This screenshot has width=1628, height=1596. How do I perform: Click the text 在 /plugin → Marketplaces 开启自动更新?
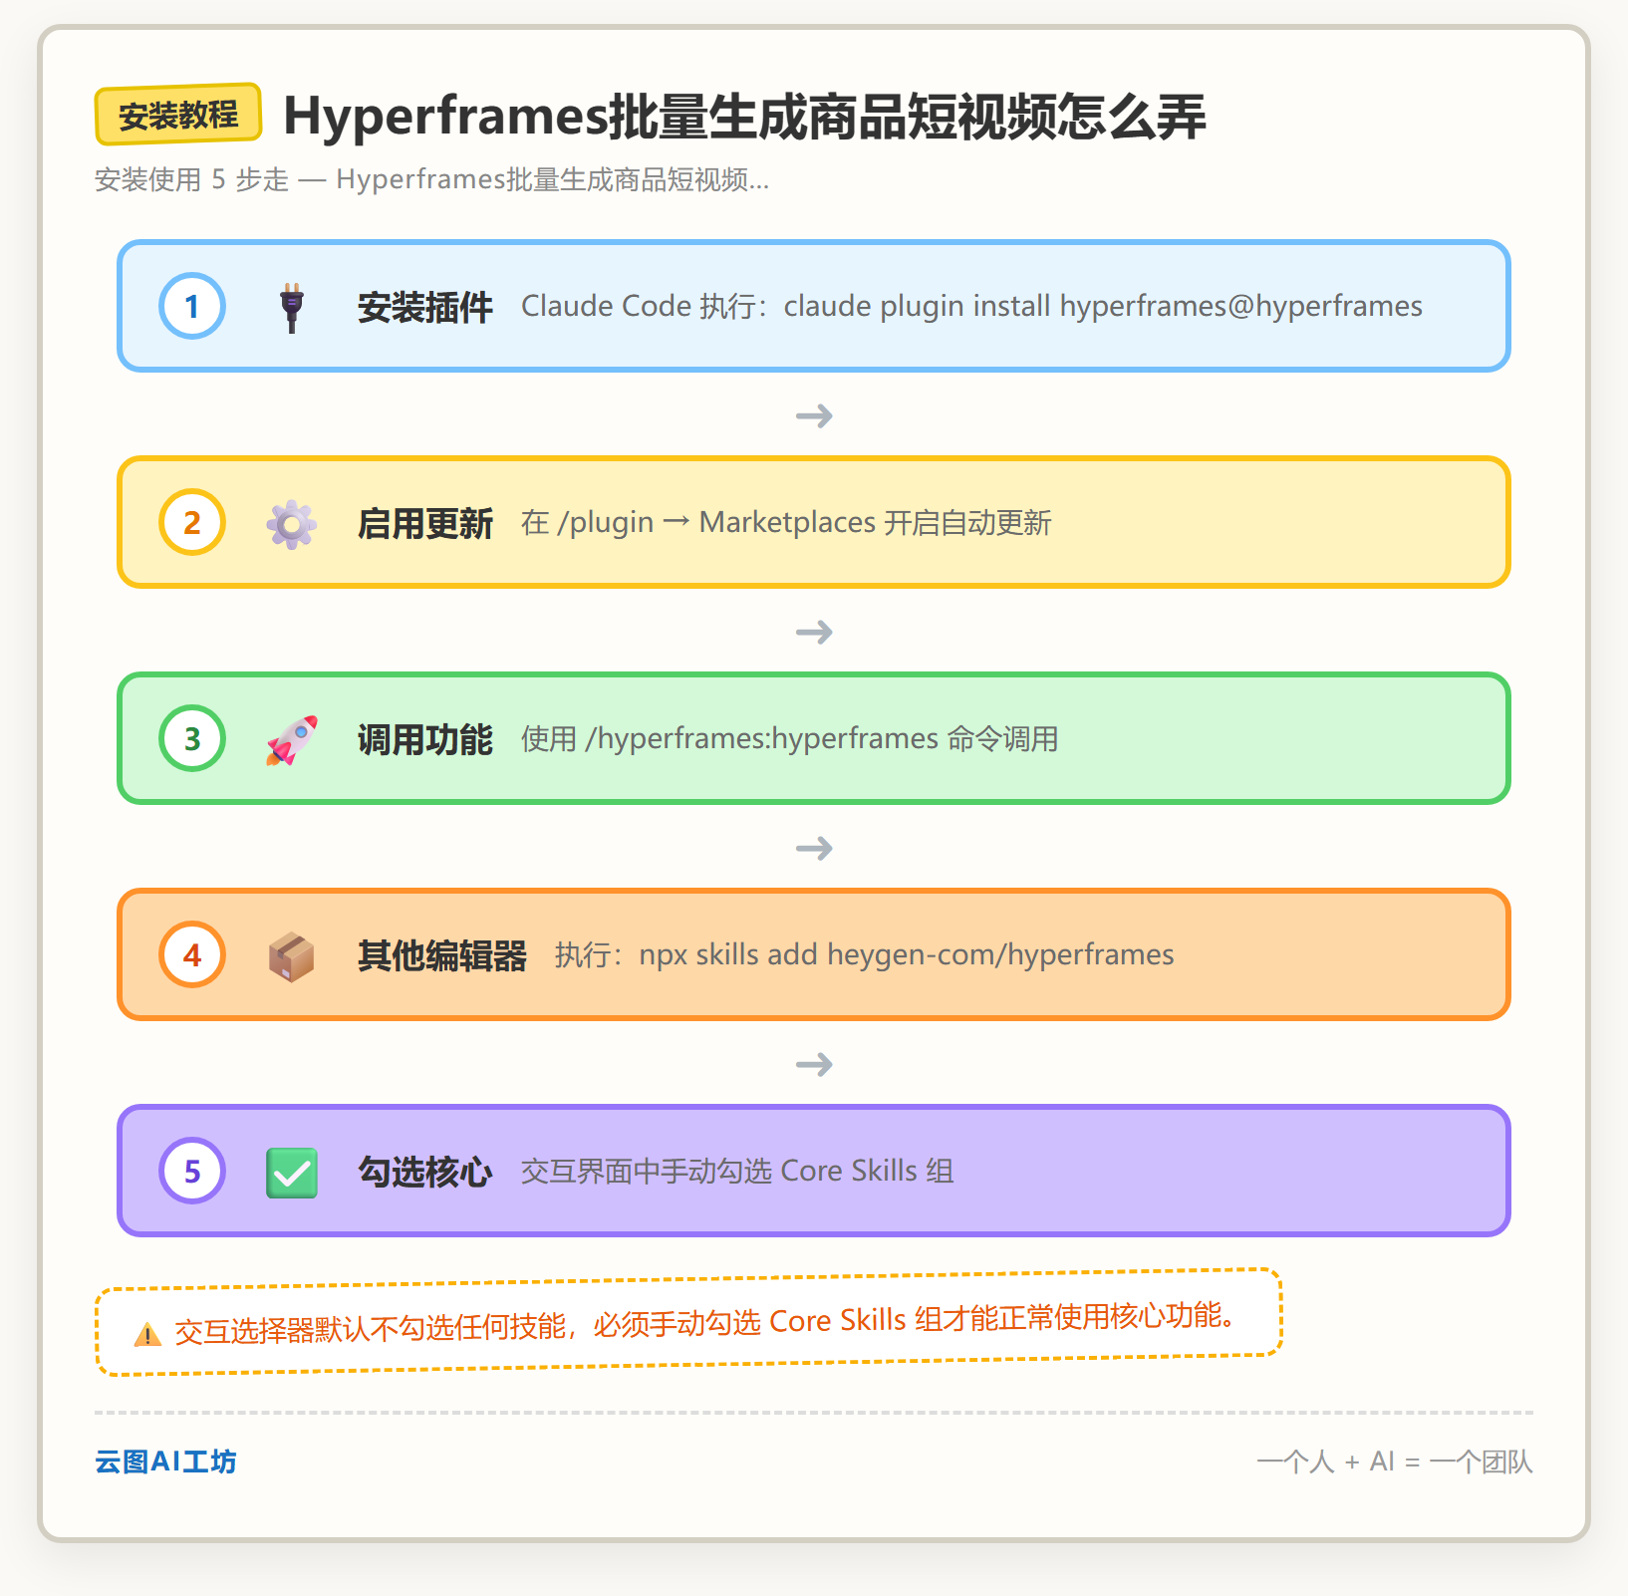786,522
